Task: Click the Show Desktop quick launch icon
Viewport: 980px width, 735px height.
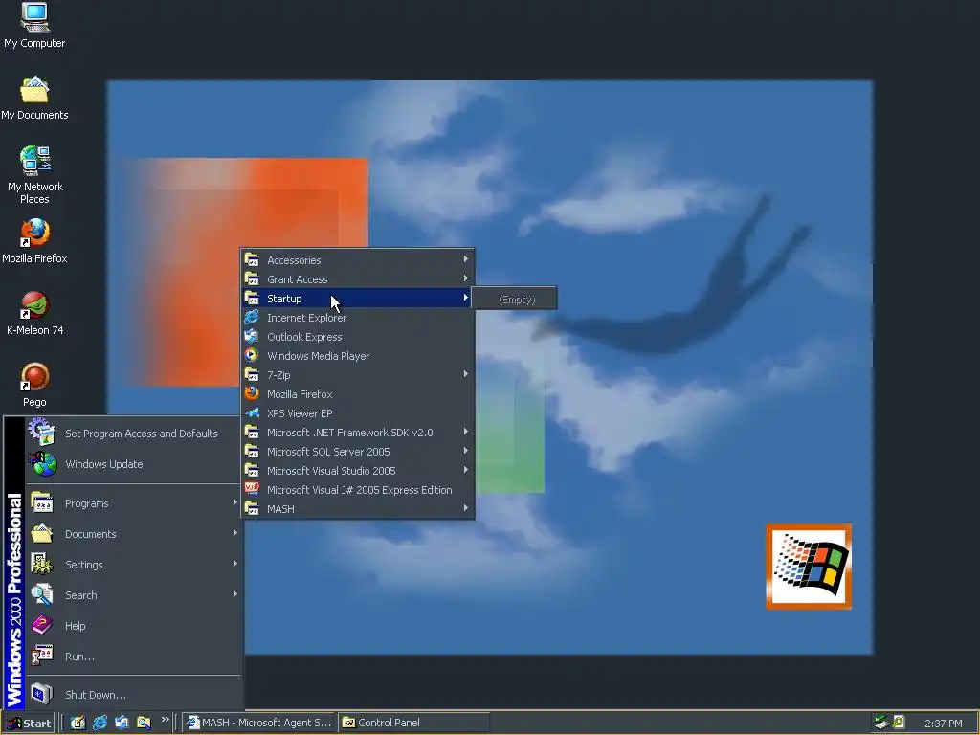Action: coord(78,723)
